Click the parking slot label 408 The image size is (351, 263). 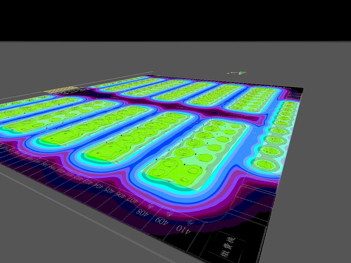coord(142,212)
